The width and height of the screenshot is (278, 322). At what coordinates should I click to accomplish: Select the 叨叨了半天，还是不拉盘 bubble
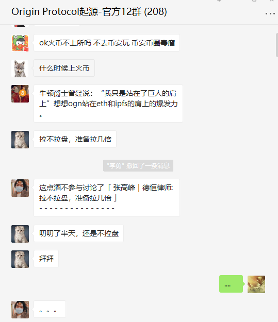pos(78,233)
